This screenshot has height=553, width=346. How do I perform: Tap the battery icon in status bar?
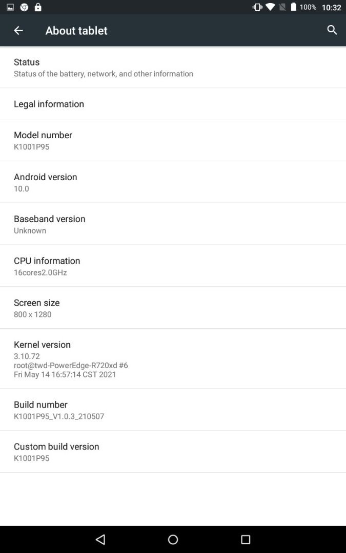pyautogui.click(x=293, y=7)
